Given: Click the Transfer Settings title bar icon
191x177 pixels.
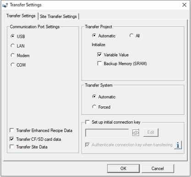Looking at the screenshot, I should click(x=5, y=5).
